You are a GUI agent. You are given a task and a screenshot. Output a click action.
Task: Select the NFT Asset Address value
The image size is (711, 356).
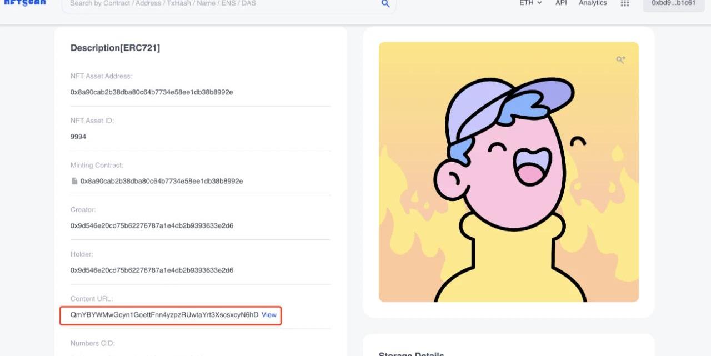point(152,92)
